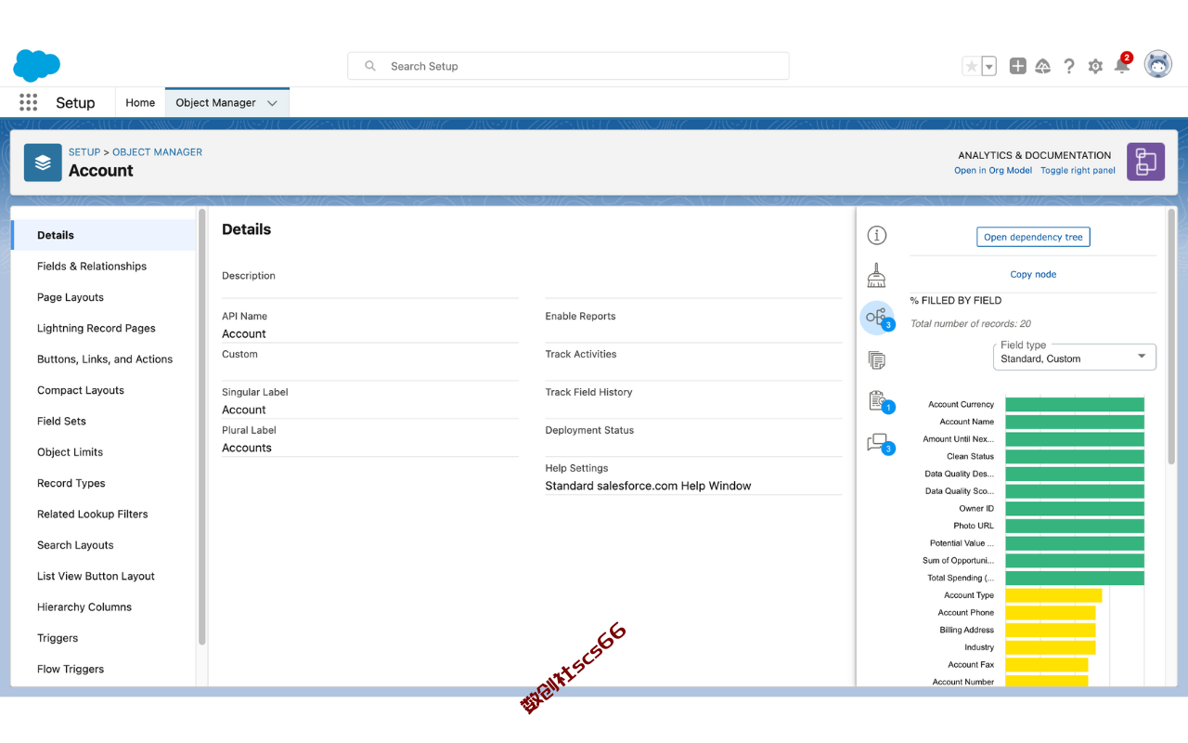
Task: Click the Account object layers icon
Action: pos(43,162)
